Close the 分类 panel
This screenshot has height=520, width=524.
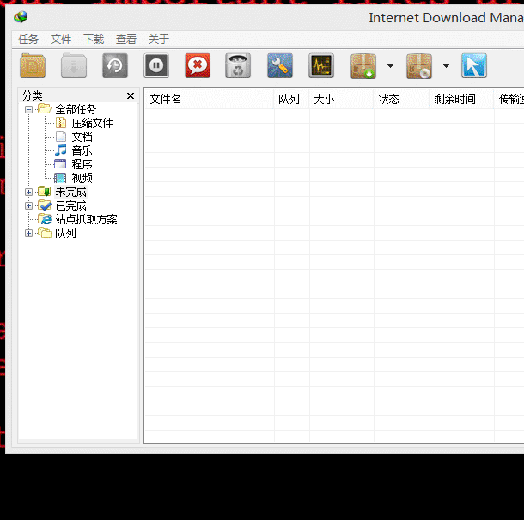click(131, 96)
